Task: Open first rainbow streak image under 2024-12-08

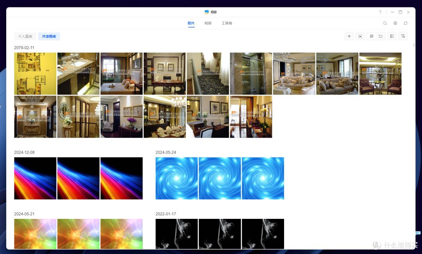Action: click(35, 179)
